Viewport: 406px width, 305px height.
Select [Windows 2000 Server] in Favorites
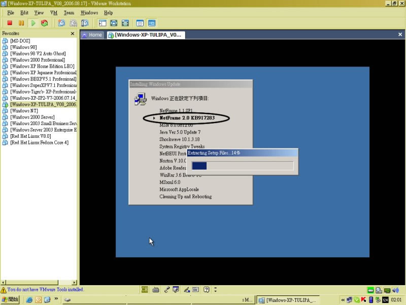coord(28,117)
